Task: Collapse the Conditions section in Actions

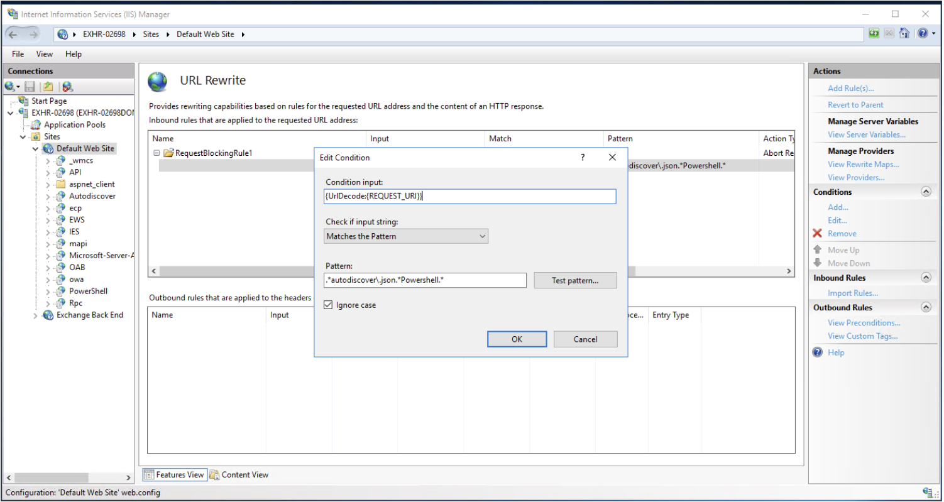Action: (x=926, y=192)
